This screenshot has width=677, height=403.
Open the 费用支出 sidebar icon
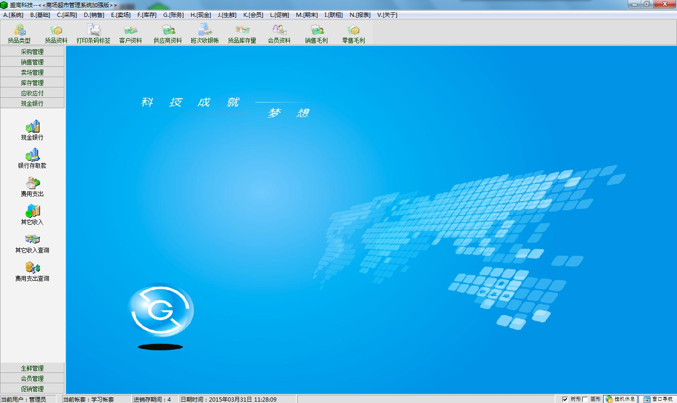[x=32, y=187]
